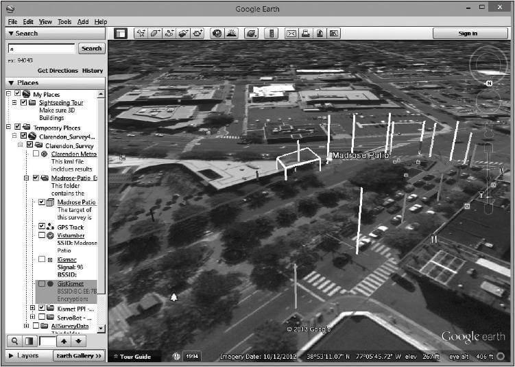The width and height of the screenshot is (515, 367).
Task: Open the ruler measurement tool
Action: pos(272,33)
